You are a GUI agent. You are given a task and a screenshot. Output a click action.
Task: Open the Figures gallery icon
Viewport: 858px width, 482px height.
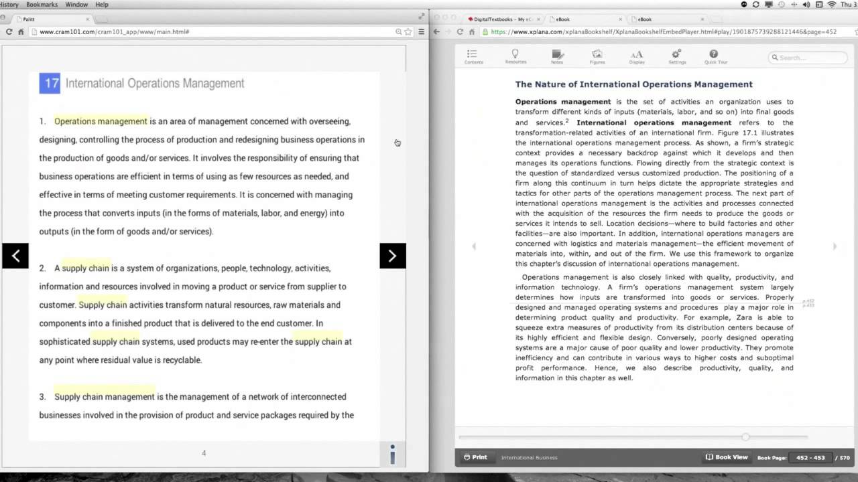point(597,57)
